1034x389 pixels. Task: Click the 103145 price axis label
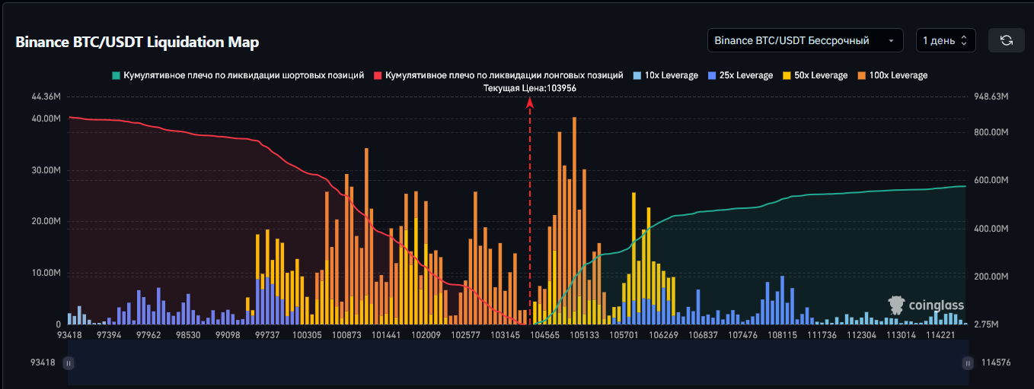coord(506,335)
